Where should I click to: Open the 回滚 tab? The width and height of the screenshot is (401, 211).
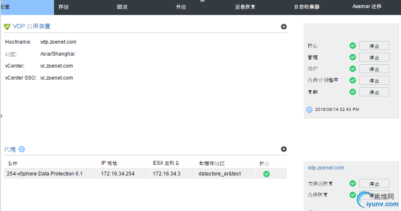[x=122, y=7]
